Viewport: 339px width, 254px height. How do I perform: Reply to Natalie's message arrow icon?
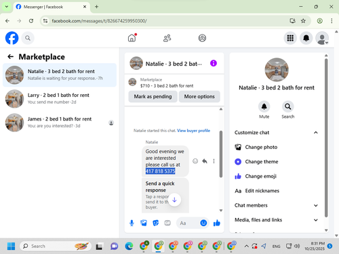[205, 161]
